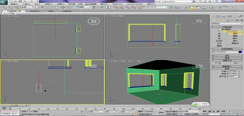Open Render Setup icon
This screenshot has width=244, height=116.
(219, 7)
